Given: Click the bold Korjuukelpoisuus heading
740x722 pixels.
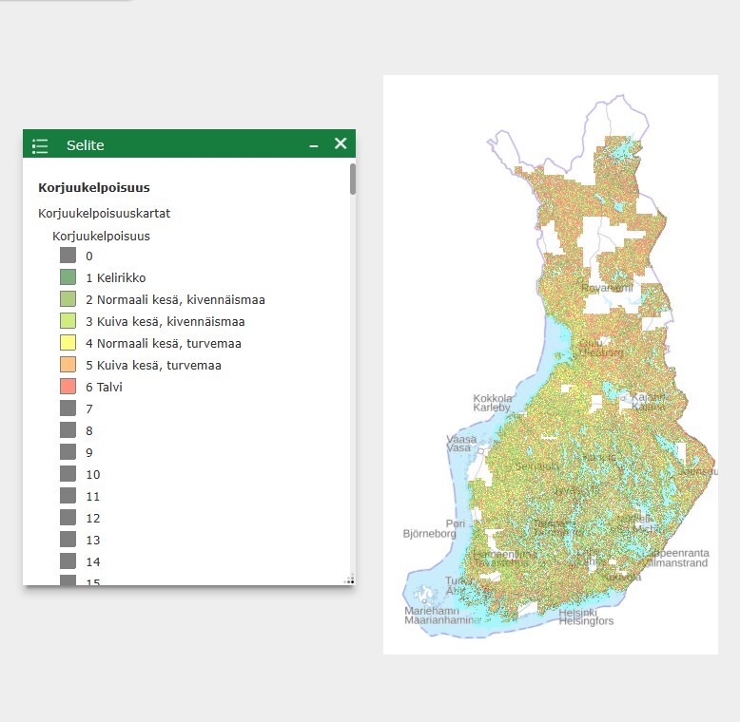Looking at the screenshot, I should click(93, 188).
